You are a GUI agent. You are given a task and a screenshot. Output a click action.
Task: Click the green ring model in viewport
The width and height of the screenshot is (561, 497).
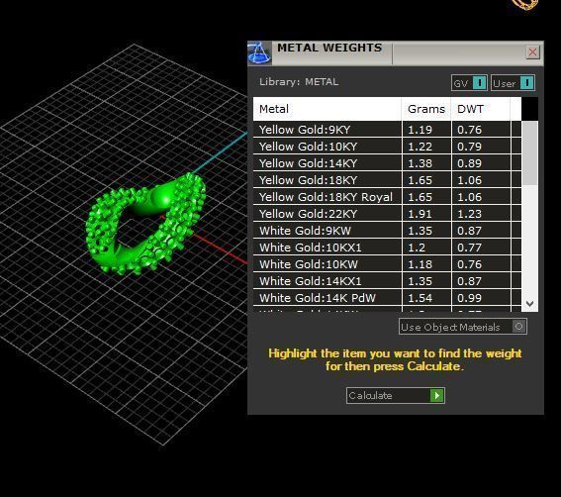pyautogui.click(x=146, y=225)
